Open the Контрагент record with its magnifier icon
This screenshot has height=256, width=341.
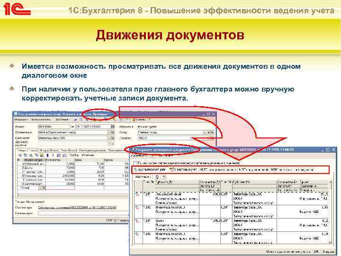pos(113,138)
